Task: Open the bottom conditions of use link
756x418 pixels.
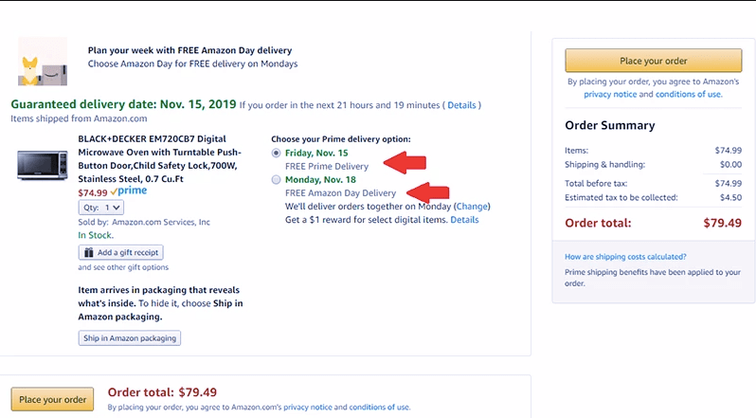Action: 379,407
